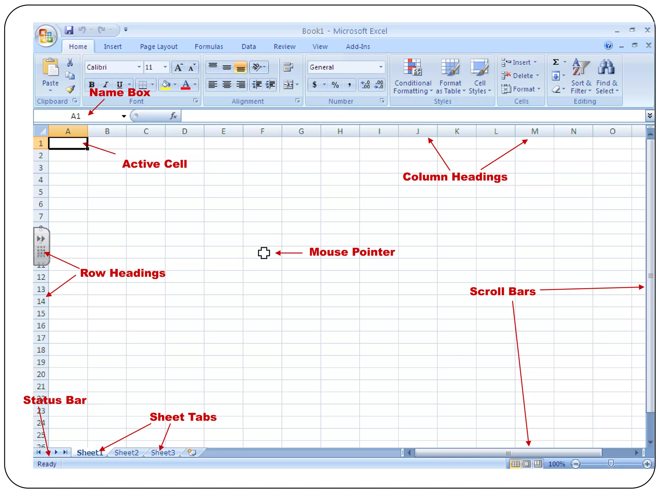The width and height of the screenshot is (660, 495).
Task: Click the Select All corner button
Action: (41, 131)
